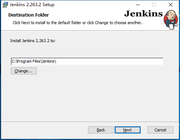Image resolution: width=180 pixels, height=140 pixels.
Task: Go Back to the previous setup step
Action: click(x=101, y=130)
